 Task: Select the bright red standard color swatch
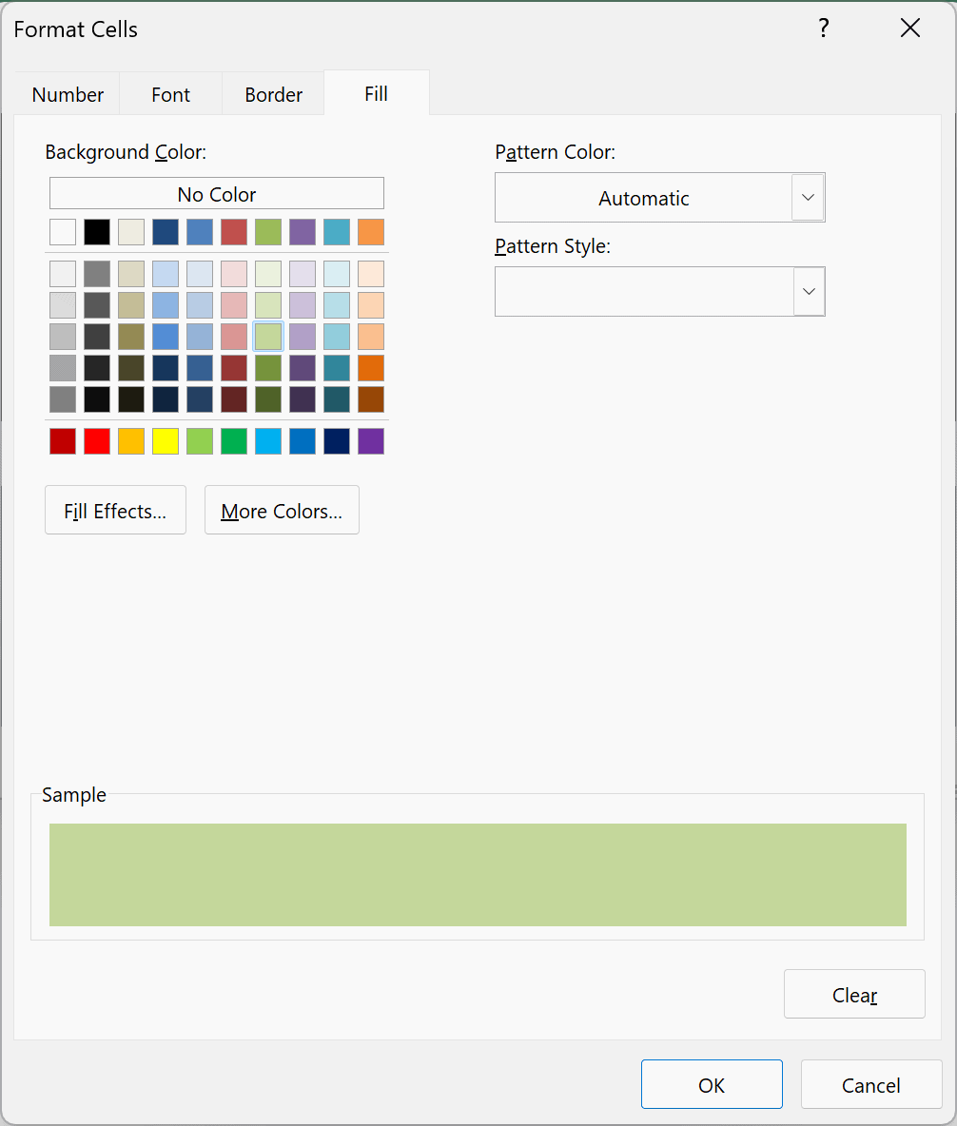(97, 441)
